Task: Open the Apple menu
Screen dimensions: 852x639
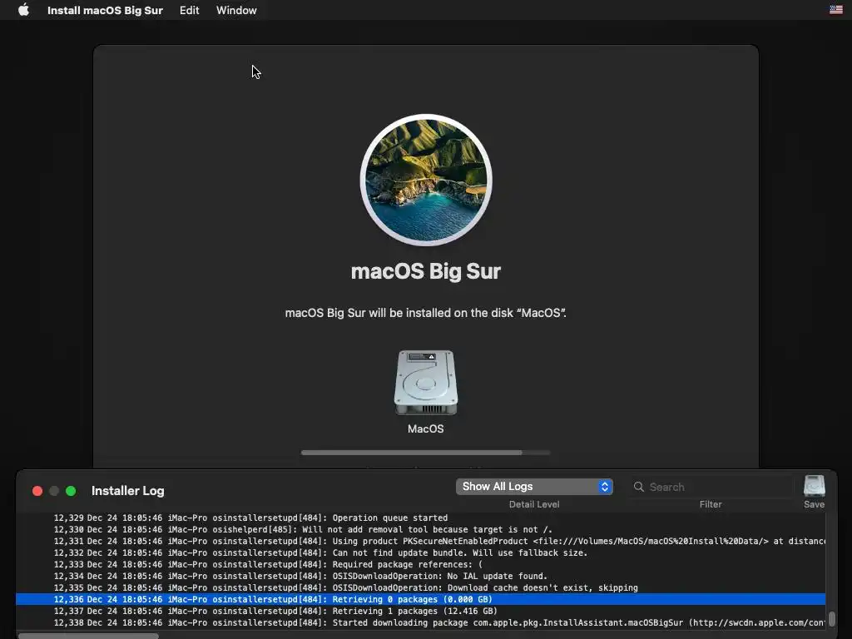Action: (23, 10)
